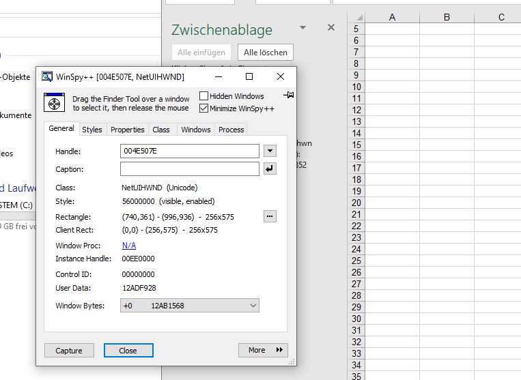Expand WinSpy++ with the More button

point(263,350)
